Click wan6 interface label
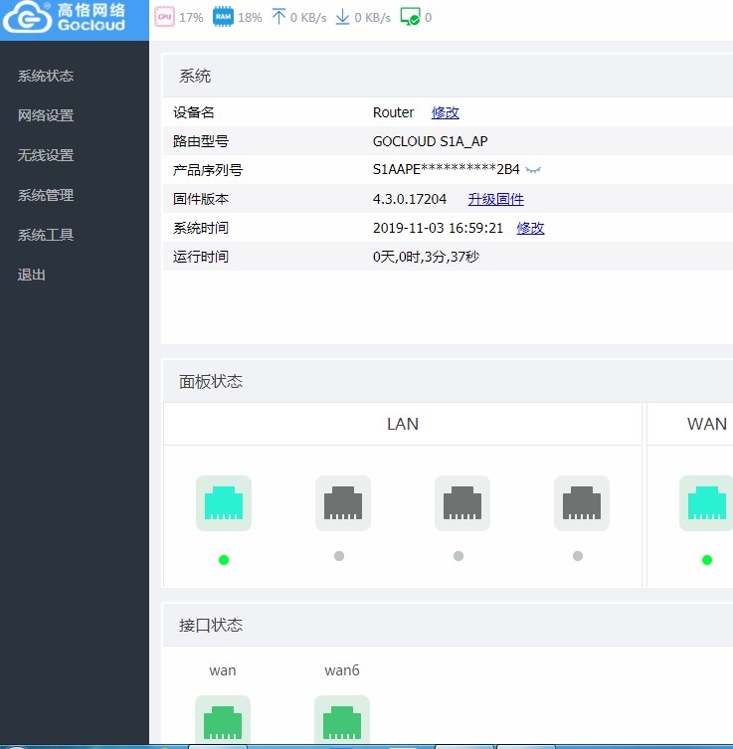Image resolution: width=733 pixels, height=749 pixels. click(342, 670)
